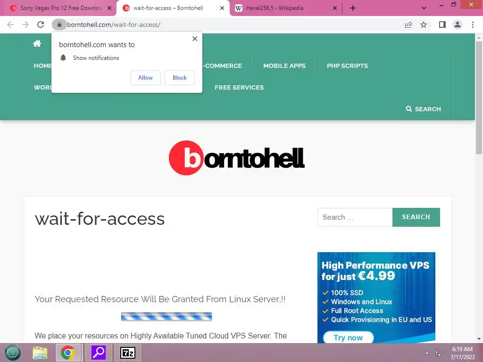Share this page icon in address bar
The image size is (483, 362).
click(x=408, y=25)
